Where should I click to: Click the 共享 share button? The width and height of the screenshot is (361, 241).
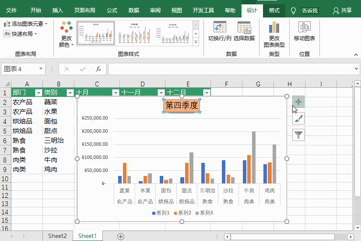(342, 10)
